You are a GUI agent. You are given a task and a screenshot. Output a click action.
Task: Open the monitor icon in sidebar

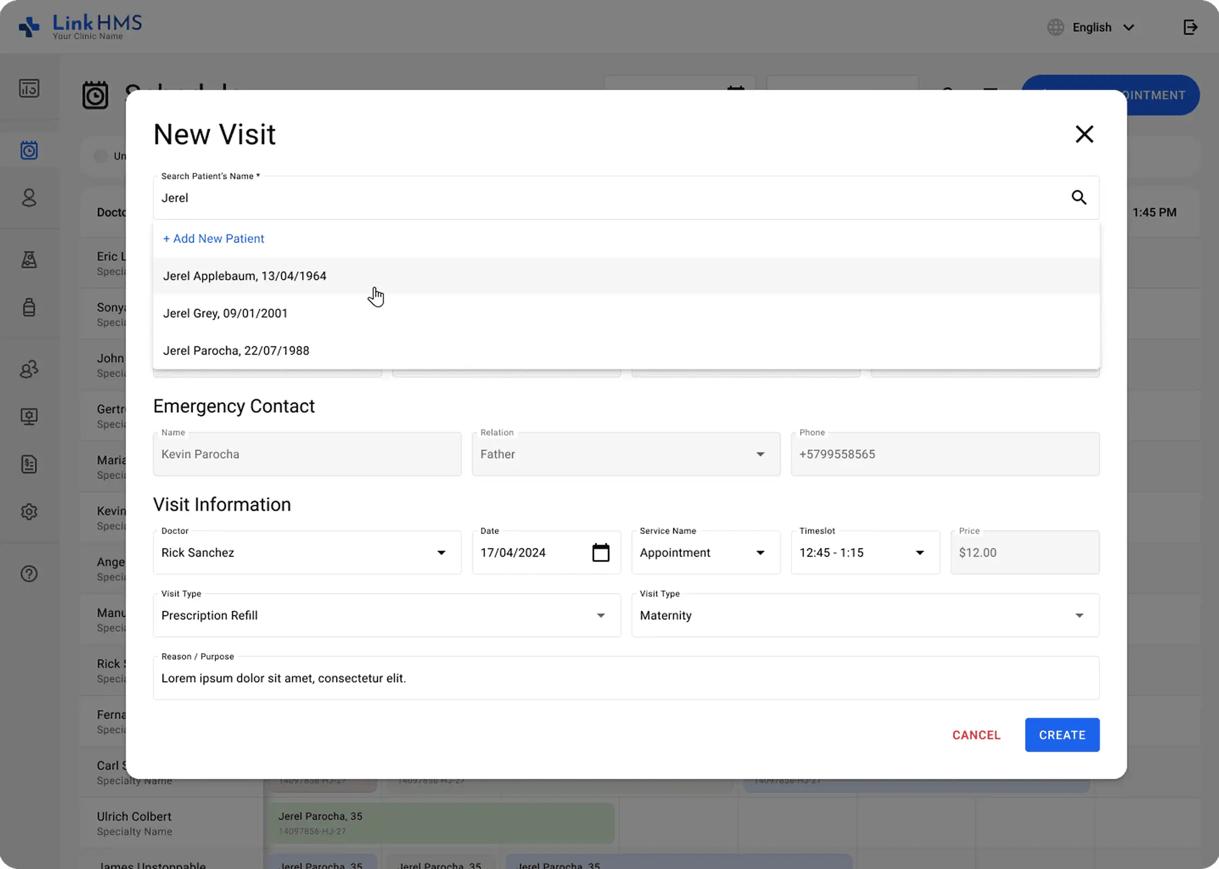(29, 416)
